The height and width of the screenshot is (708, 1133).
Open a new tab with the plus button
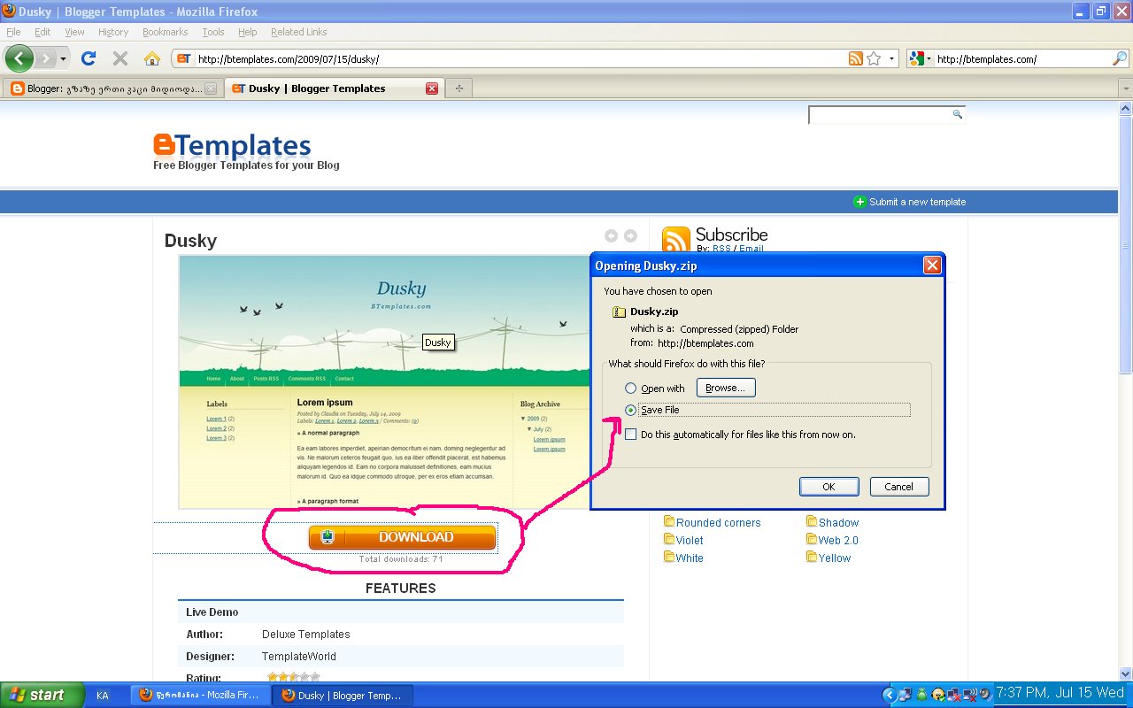(459, 88)
